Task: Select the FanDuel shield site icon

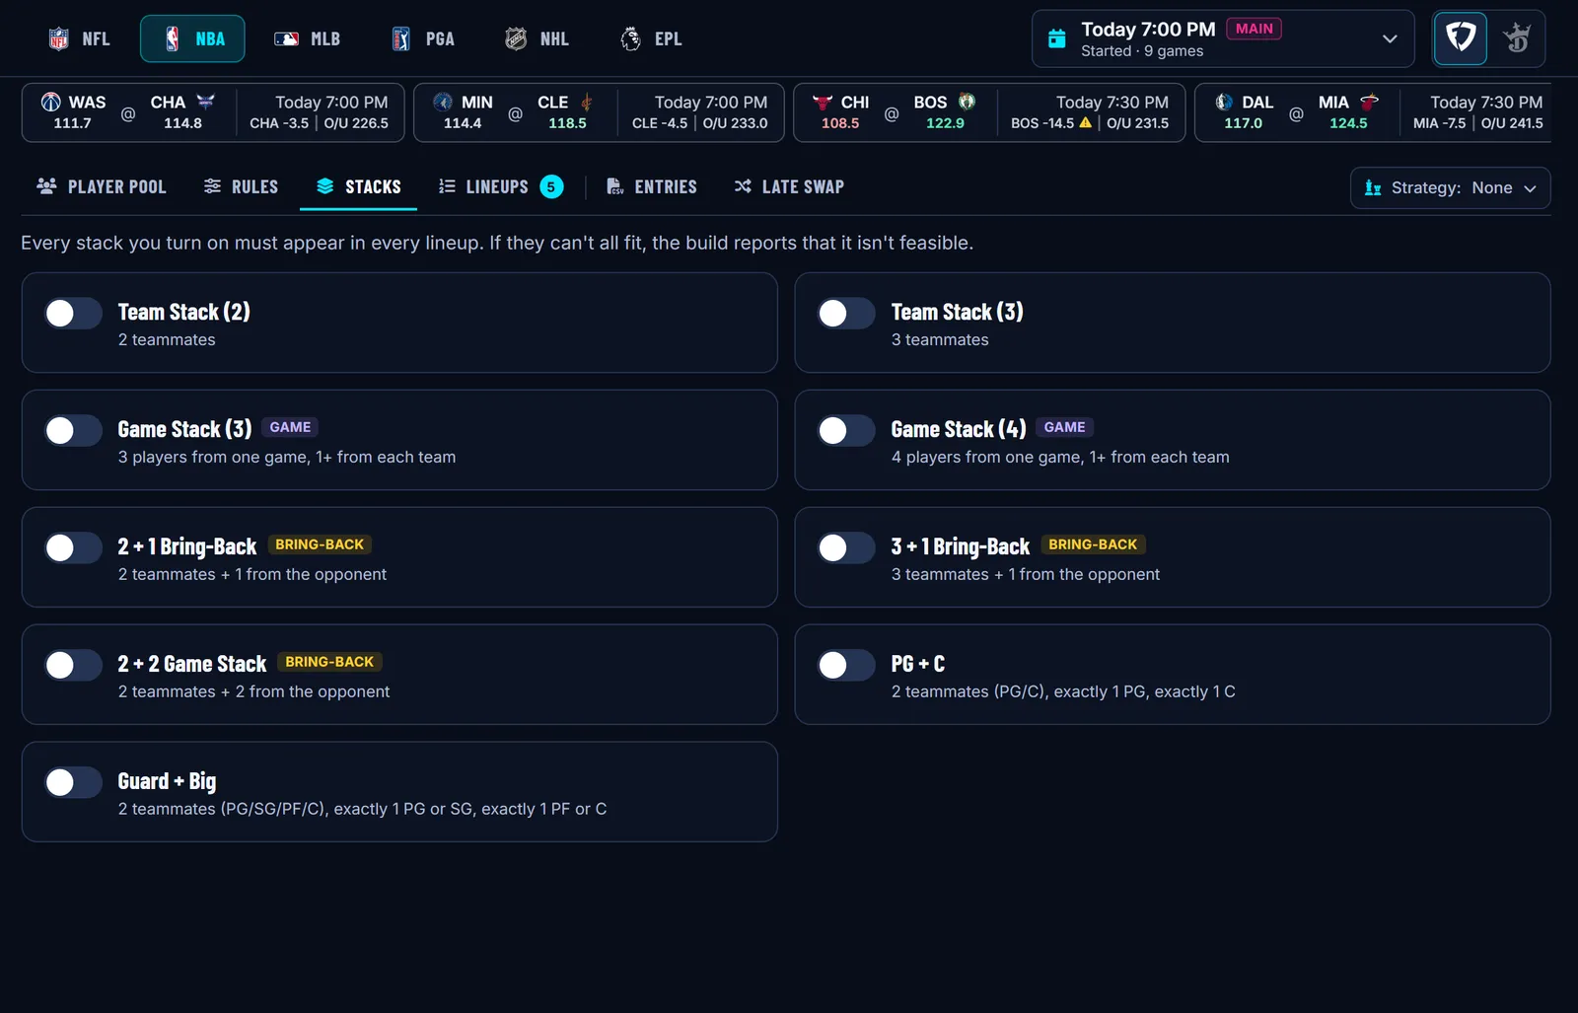Action: 1460,38
